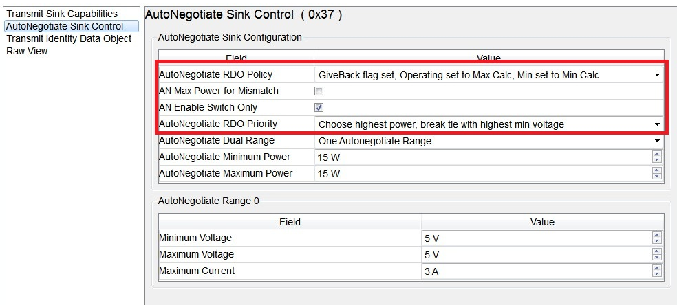Image resolution: width=677 pixels, height=305 pixels.
Task: Increase AutoNegotiate Minimum Power with up arrow
Action: [657, 155]
